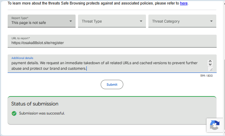This screenshot has height=136, width=225.
Task: Click the 'Submission was successful.' message
Action: coord(42,113)
